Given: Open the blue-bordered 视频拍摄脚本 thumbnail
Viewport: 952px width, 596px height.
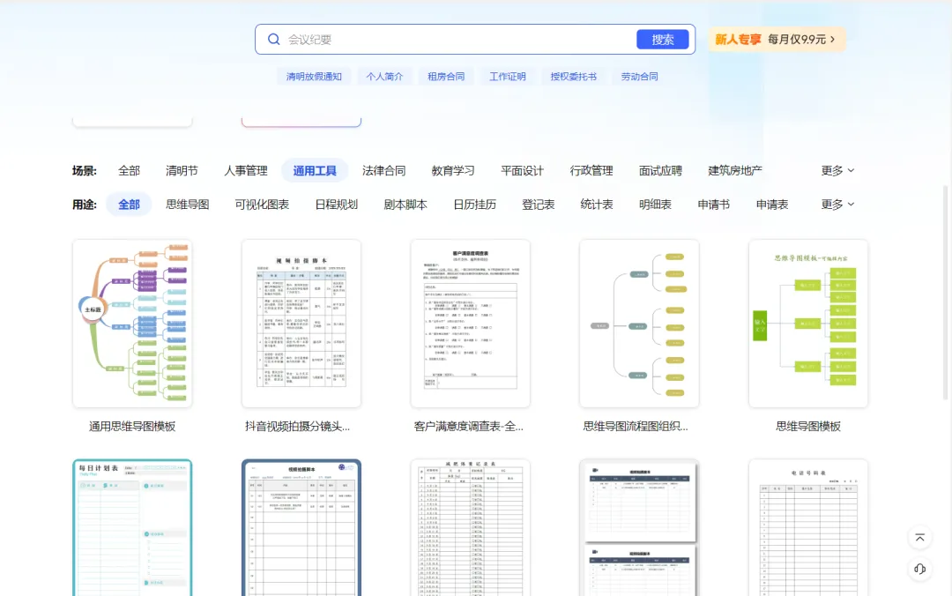Looking at the screenshot, I should 301,527.
